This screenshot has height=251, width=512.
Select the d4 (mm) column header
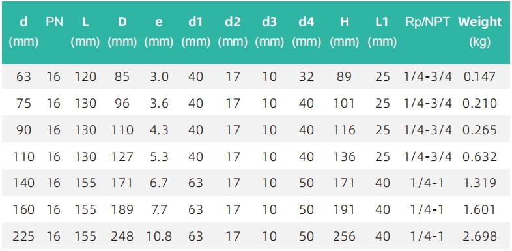point(306,32)
